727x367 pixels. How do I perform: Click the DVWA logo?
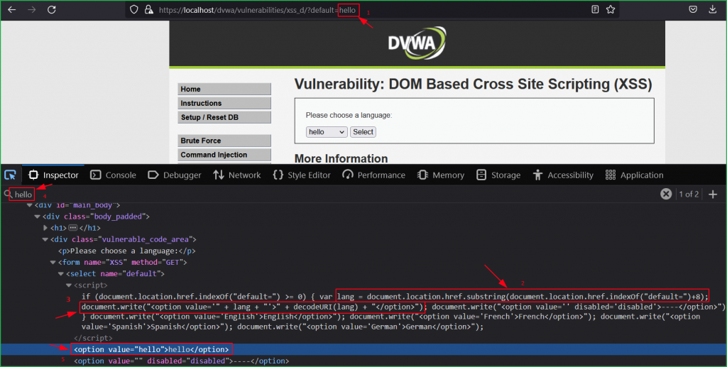pos(417,43)
